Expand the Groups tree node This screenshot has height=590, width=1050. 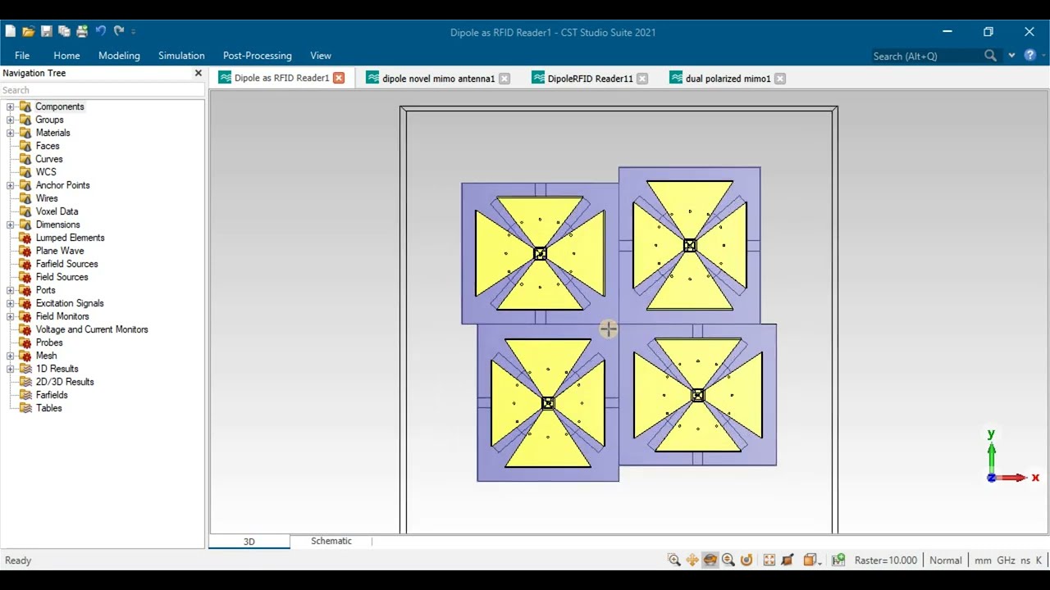(10, 120)
